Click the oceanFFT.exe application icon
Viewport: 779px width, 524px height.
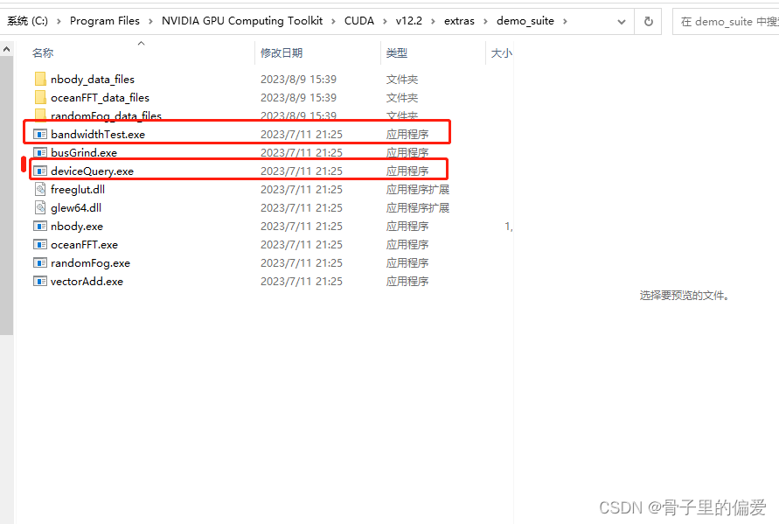[40, 245]
